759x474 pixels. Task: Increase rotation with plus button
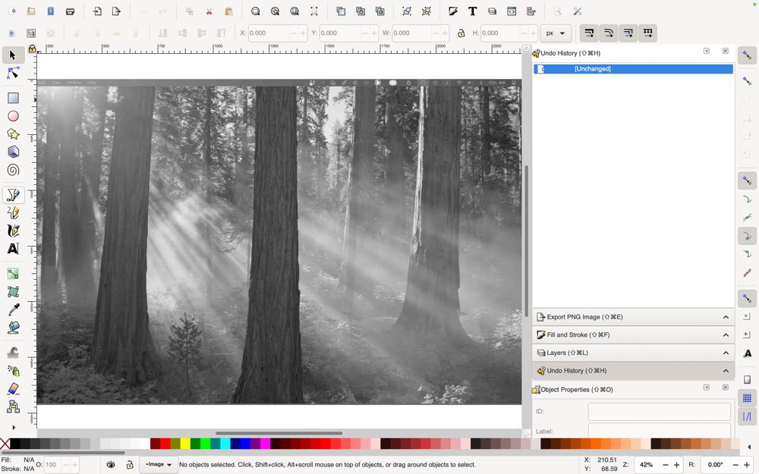pos(747,465)
